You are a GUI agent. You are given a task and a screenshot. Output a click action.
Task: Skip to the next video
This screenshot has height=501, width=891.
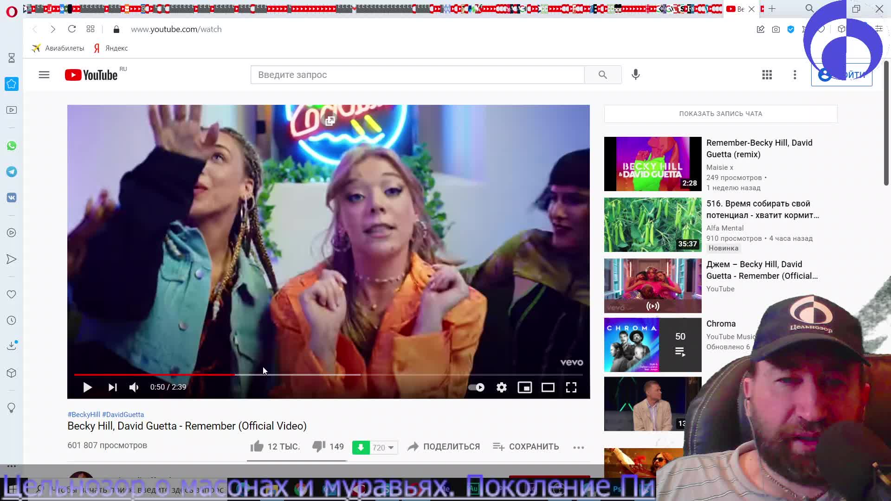coord(112,387)
